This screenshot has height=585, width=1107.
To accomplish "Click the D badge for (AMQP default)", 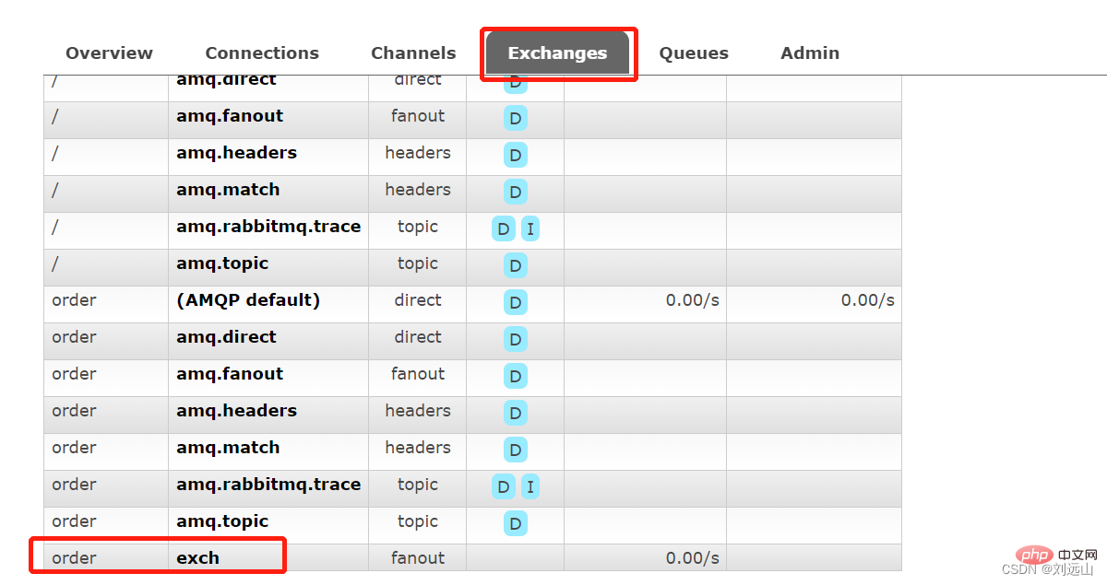I will coord(516,302).
